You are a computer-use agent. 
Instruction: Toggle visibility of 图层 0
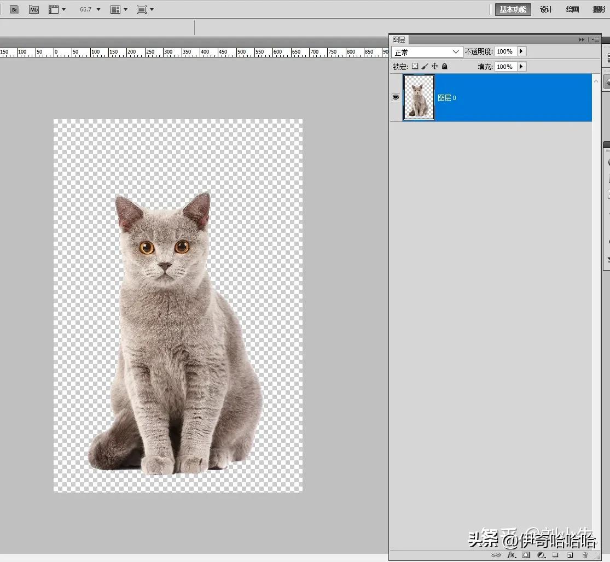(396, 97)
